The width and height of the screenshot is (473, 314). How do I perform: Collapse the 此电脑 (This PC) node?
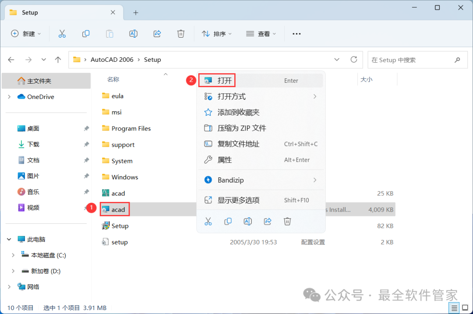coord(9,240)
